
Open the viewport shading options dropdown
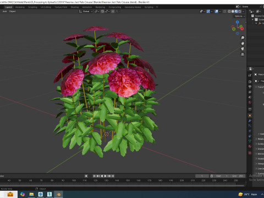(243, 12)
